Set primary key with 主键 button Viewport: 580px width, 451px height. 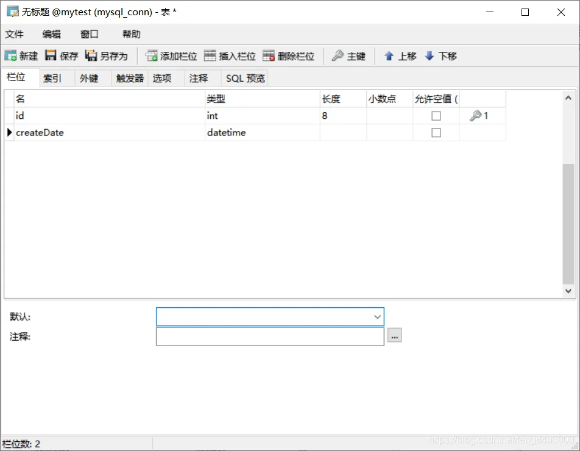click(348, 56)
